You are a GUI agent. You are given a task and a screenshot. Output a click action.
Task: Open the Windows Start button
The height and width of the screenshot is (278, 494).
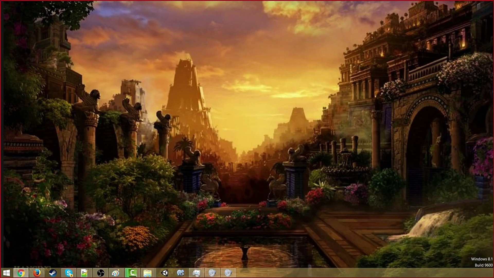click(6, 273)
